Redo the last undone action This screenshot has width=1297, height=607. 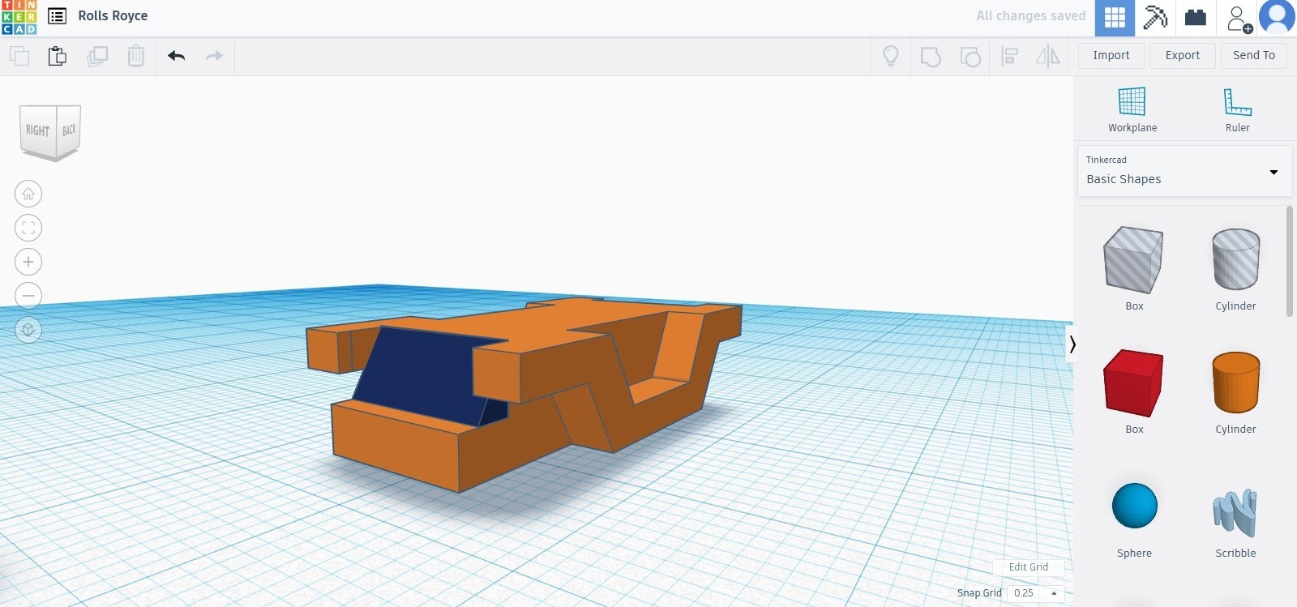click(214, 56)
